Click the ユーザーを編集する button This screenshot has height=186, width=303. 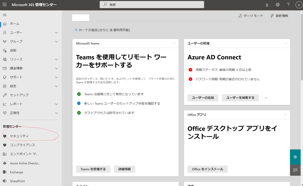pyautogui.click(x=240, y=98)
